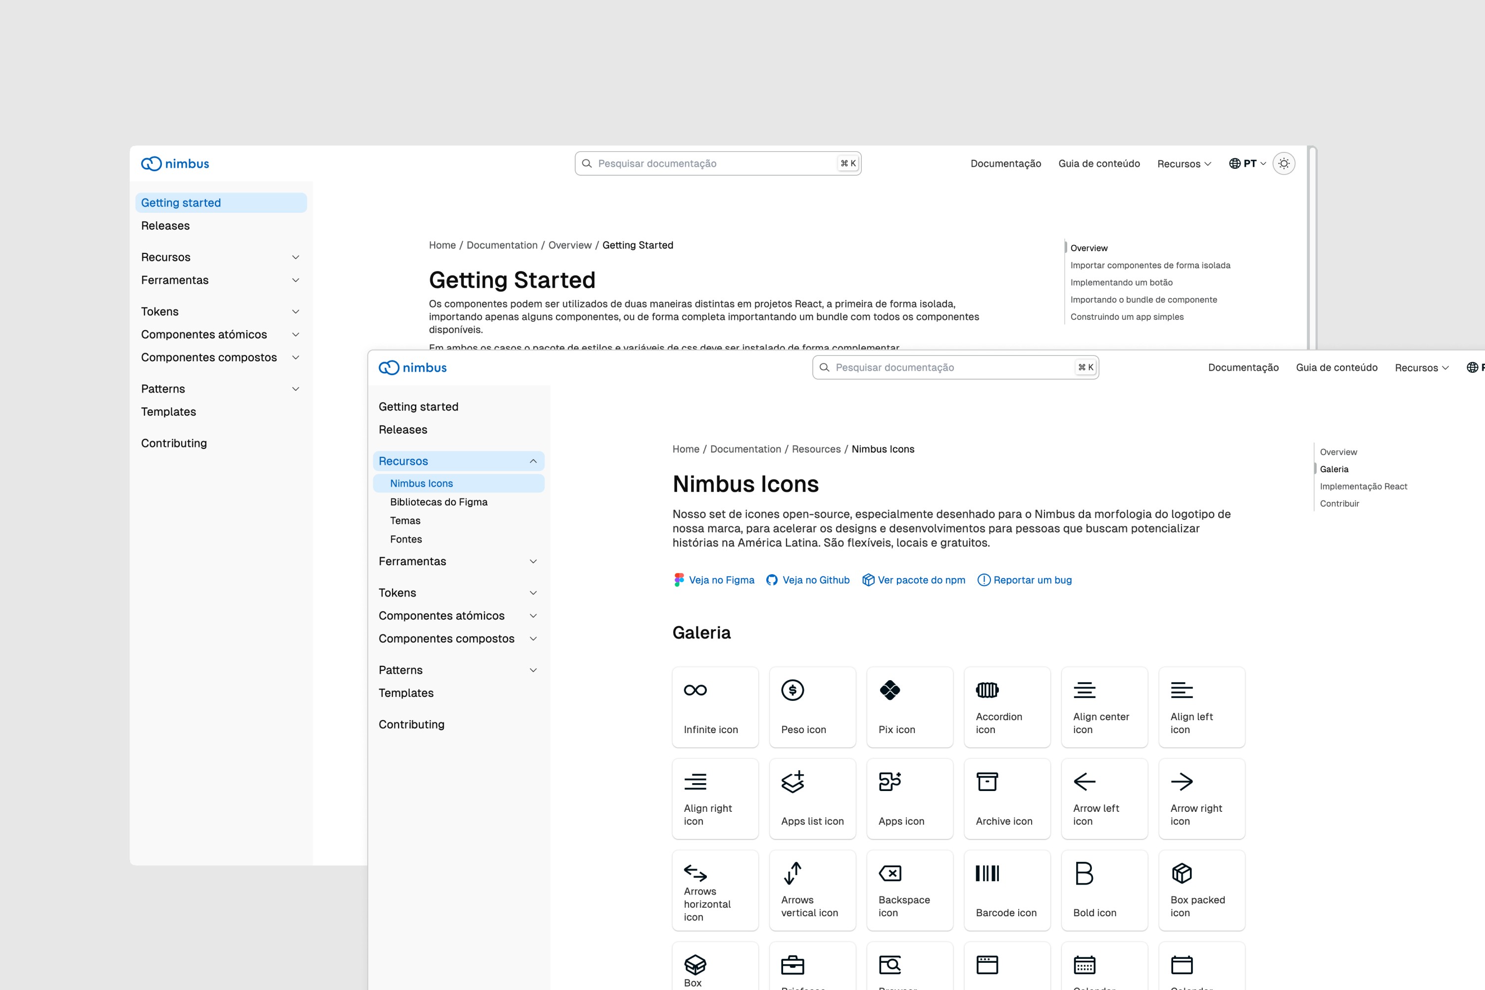Select the Archive icon card

[1007, 799]
